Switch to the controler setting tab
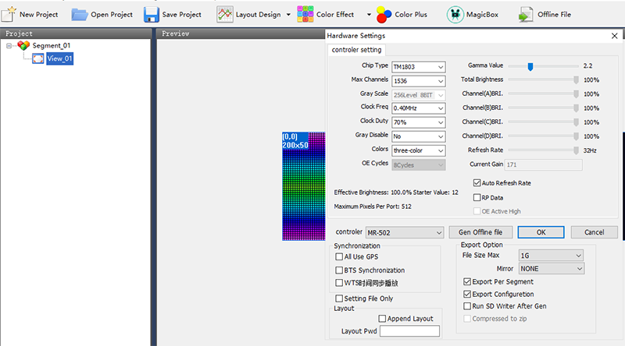The width and height of the screenshot is (625, 346). (x=356, y=50)
